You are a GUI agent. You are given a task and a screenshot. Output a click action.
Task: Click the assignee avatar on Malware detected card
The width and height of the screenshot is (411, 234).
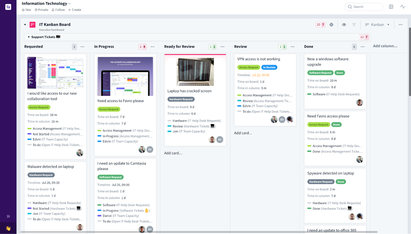click(x=80, y=227)
